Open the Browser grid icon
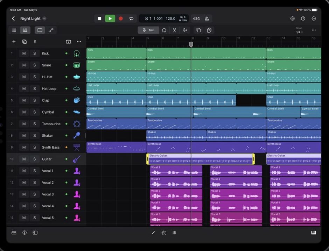The width and height of the screenshot is (329, 251). click(14, 30)
